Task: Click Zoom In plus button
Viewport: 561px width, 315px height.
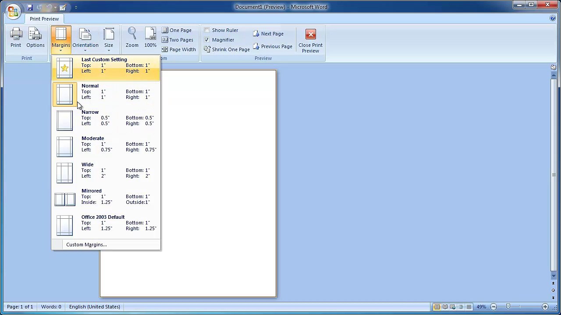Action: tap(545, 307)
